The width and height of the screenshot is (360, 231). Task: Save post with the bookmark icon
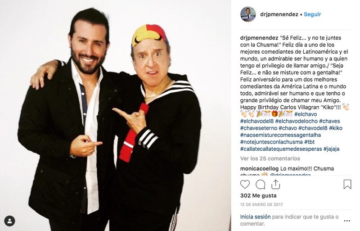coord(347,184)
